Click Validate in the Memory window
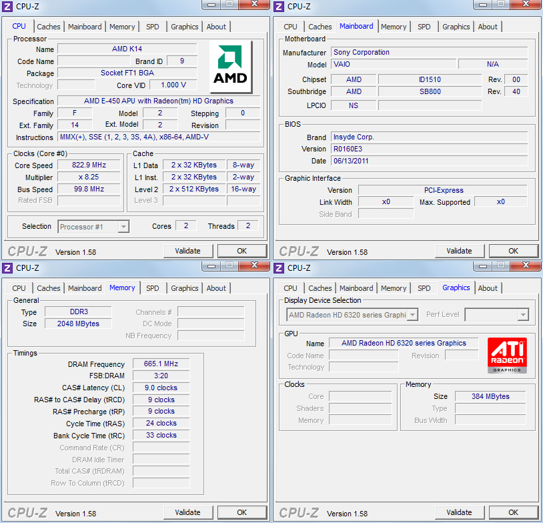Image resolution: width=543 pixels, height=523 pixels. [187, 512]
